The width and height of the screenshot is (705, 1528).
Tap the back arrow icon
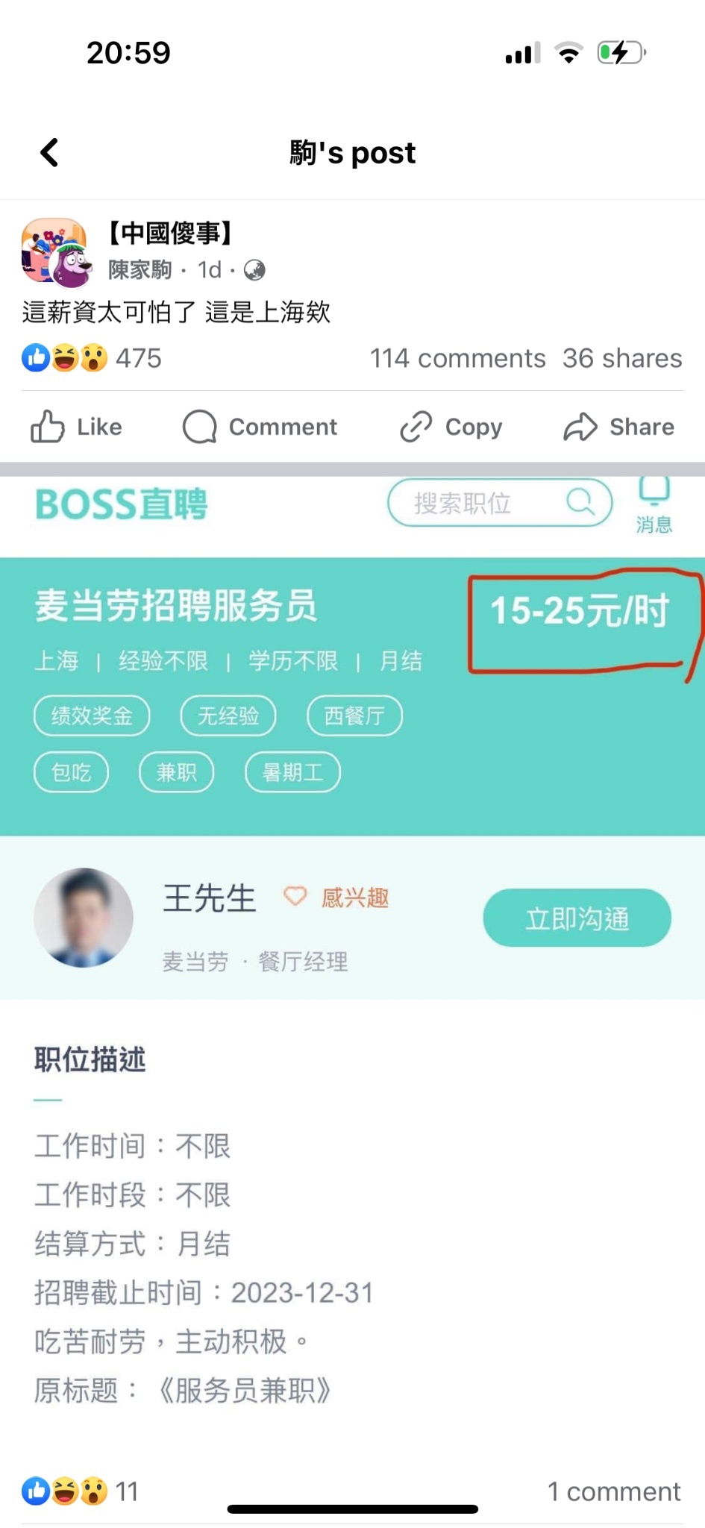click(x=49, y=152)
